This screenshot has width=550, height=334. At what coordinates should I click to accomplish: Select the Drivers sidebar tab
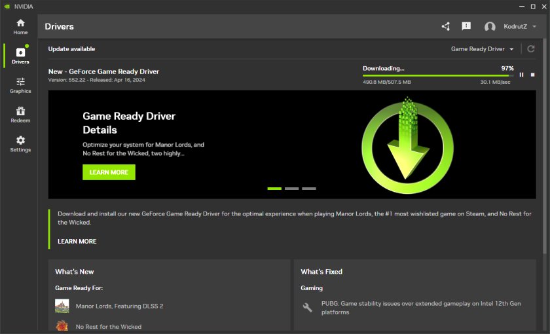click(x=20, y=56)
